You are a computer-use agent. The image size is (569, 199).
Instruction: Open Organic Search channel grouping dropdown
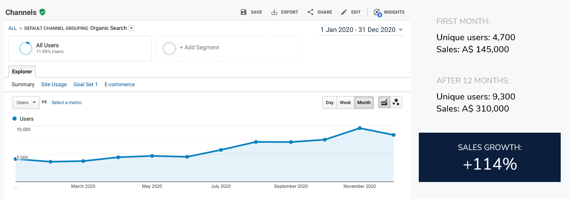point(132,28)
